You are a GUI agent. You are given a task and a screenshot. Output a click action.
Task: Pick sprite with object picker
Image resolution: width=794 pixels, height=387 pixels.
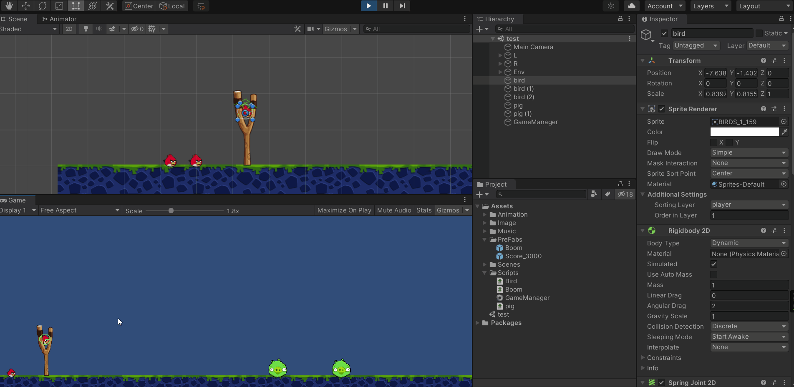coord(784,122)
